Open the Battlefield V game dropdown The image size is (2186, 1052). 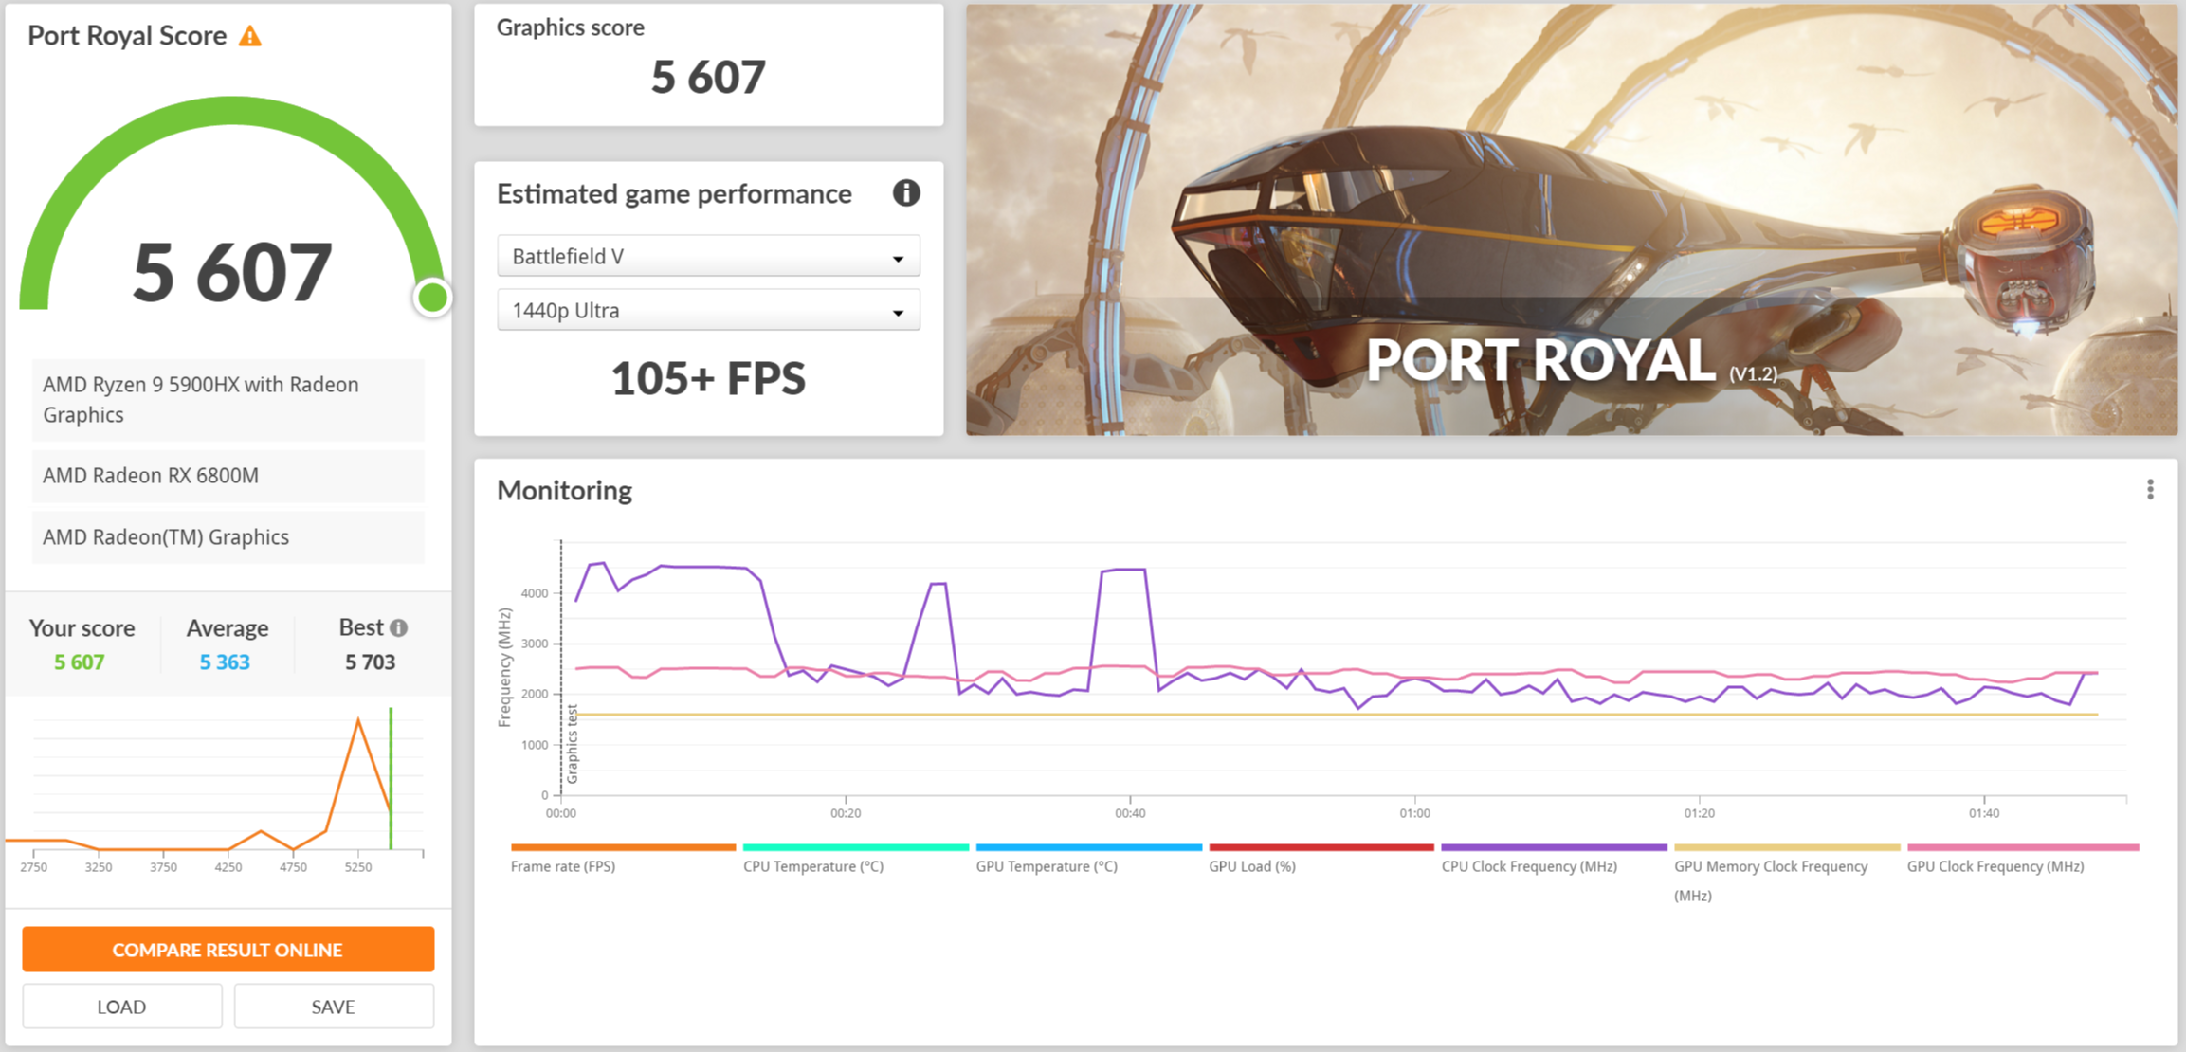(x=708, y=257)
